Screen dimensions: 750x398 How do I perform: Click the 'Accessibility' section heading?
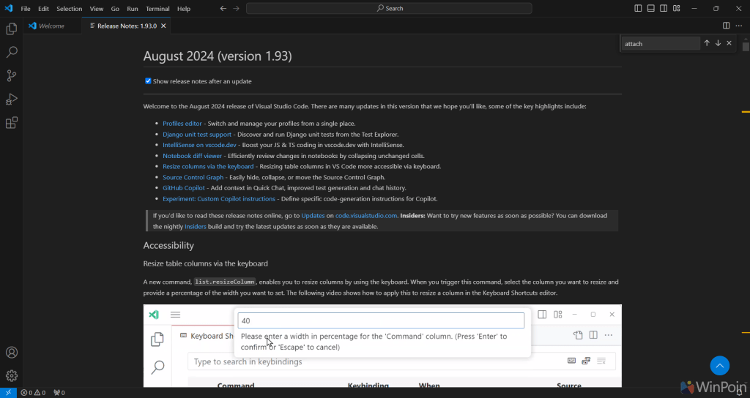pyautogui.click(x=168, y=246)
